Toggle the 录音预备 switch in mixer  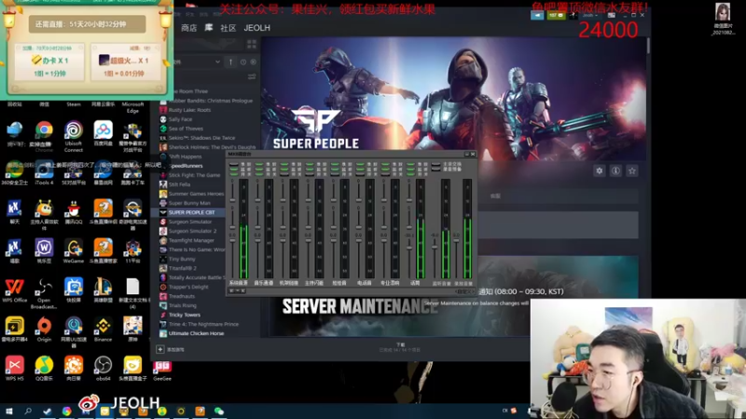[435, 169]
